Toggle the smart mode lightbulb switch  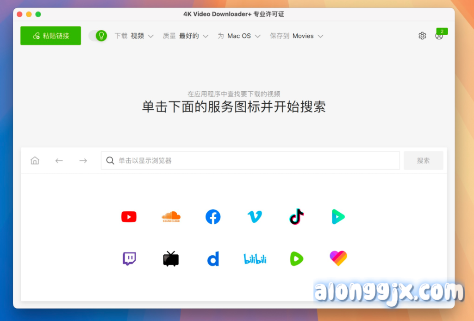(98, 36)
